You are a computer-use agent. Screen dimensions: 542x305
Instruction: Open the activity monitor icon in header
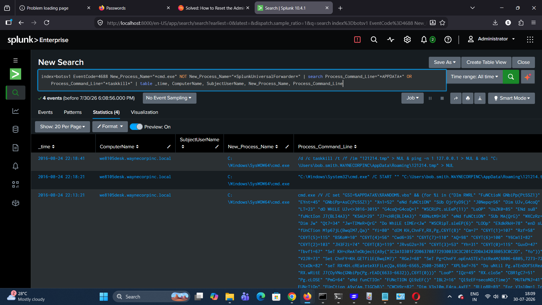[391, 40]
